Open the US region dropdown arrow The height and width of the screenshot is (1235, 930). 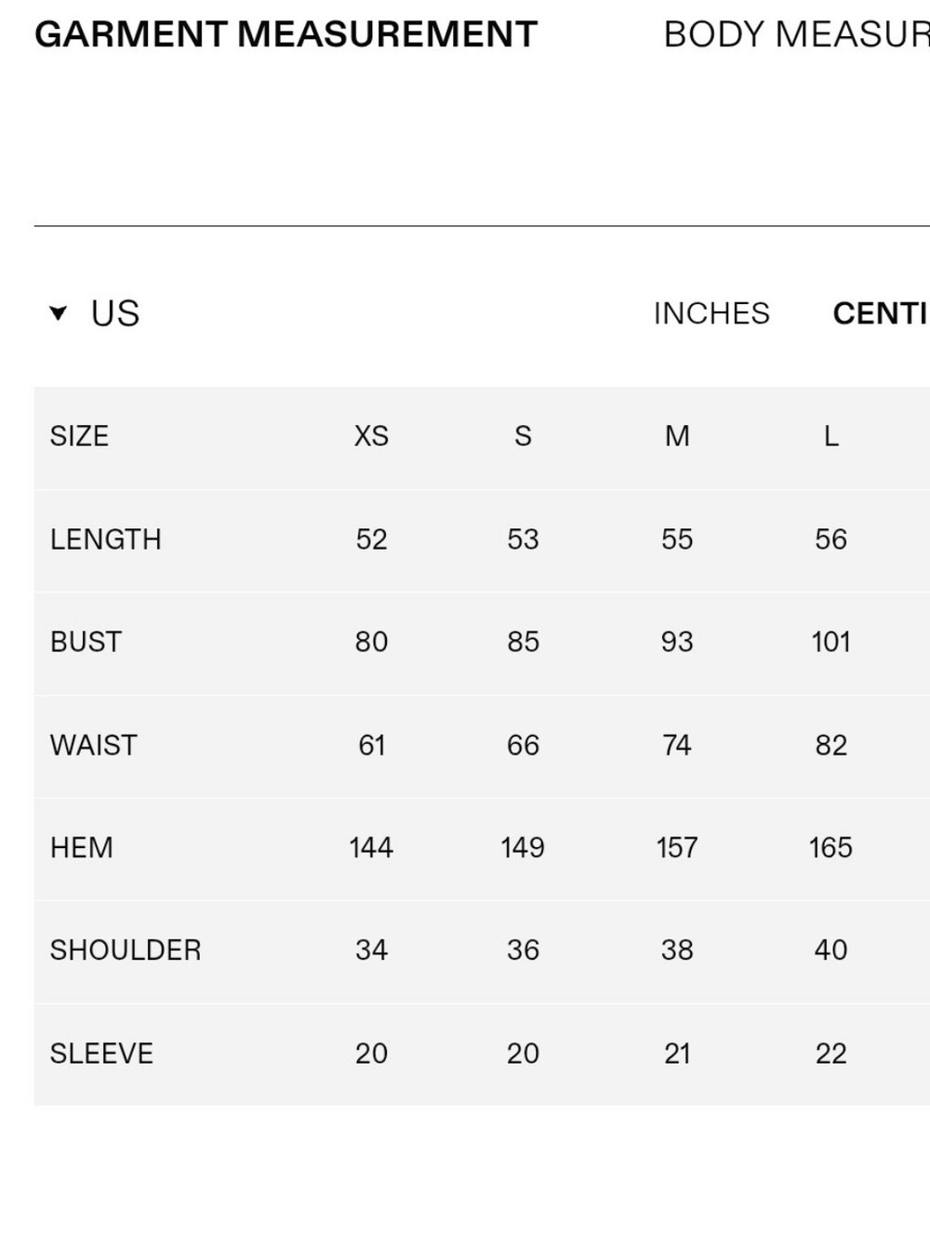[58, 313]
